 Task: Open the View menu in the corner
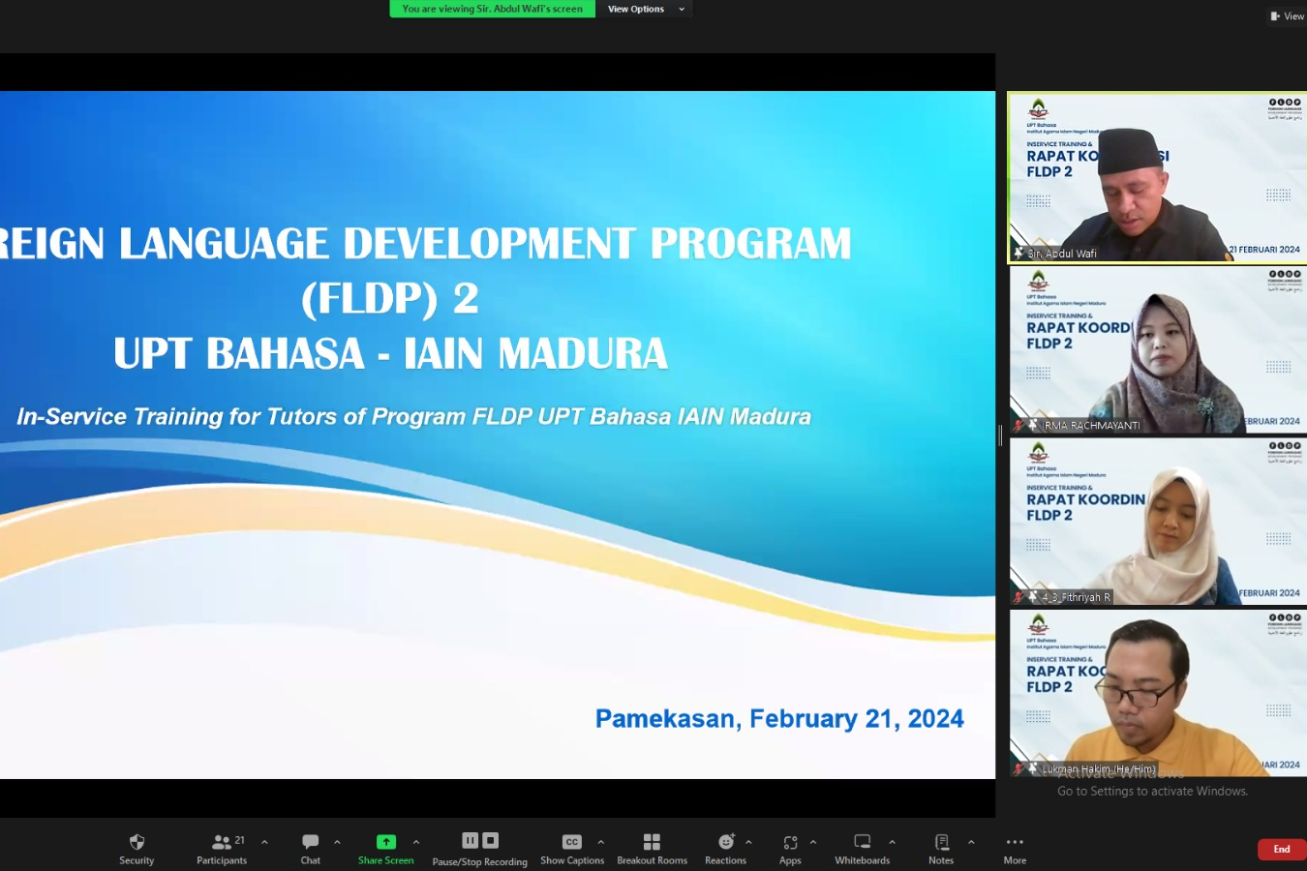[x=1288, y=15]
